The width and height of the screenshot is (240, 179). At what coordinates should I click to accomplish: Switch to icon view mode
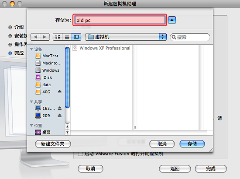tap(58, 37)
